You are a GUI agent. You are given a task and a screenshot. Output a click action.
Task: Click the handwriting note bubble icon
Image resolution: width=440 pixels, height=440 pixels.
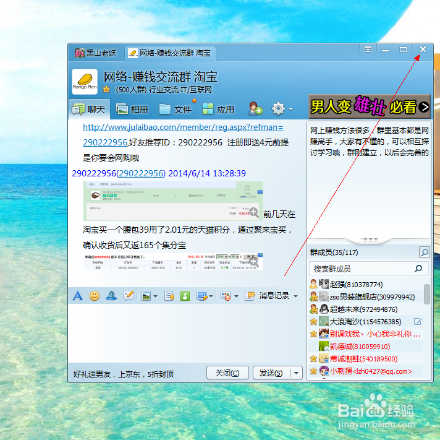(129, 296)
